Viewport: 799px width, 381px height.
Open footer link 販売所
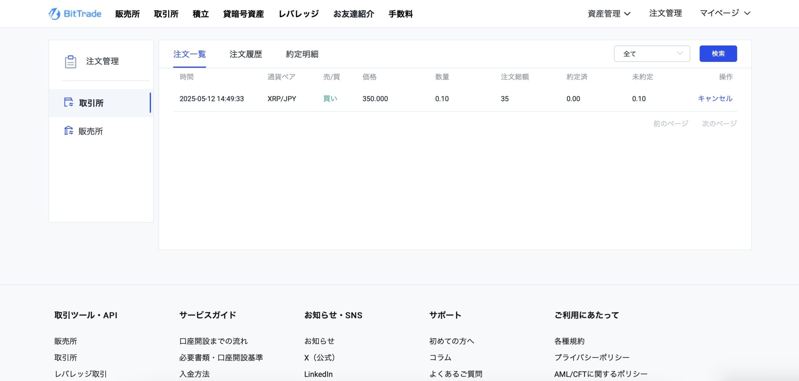[66, 341]
